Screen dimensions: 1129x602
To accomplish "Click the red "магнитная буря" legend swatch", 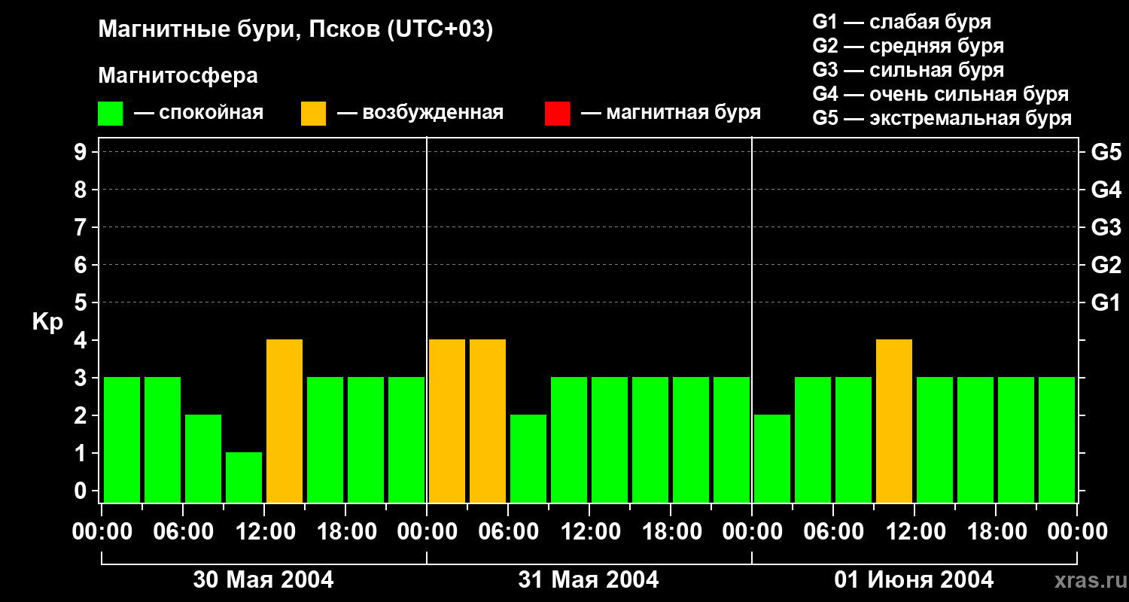I will point(557,114).
